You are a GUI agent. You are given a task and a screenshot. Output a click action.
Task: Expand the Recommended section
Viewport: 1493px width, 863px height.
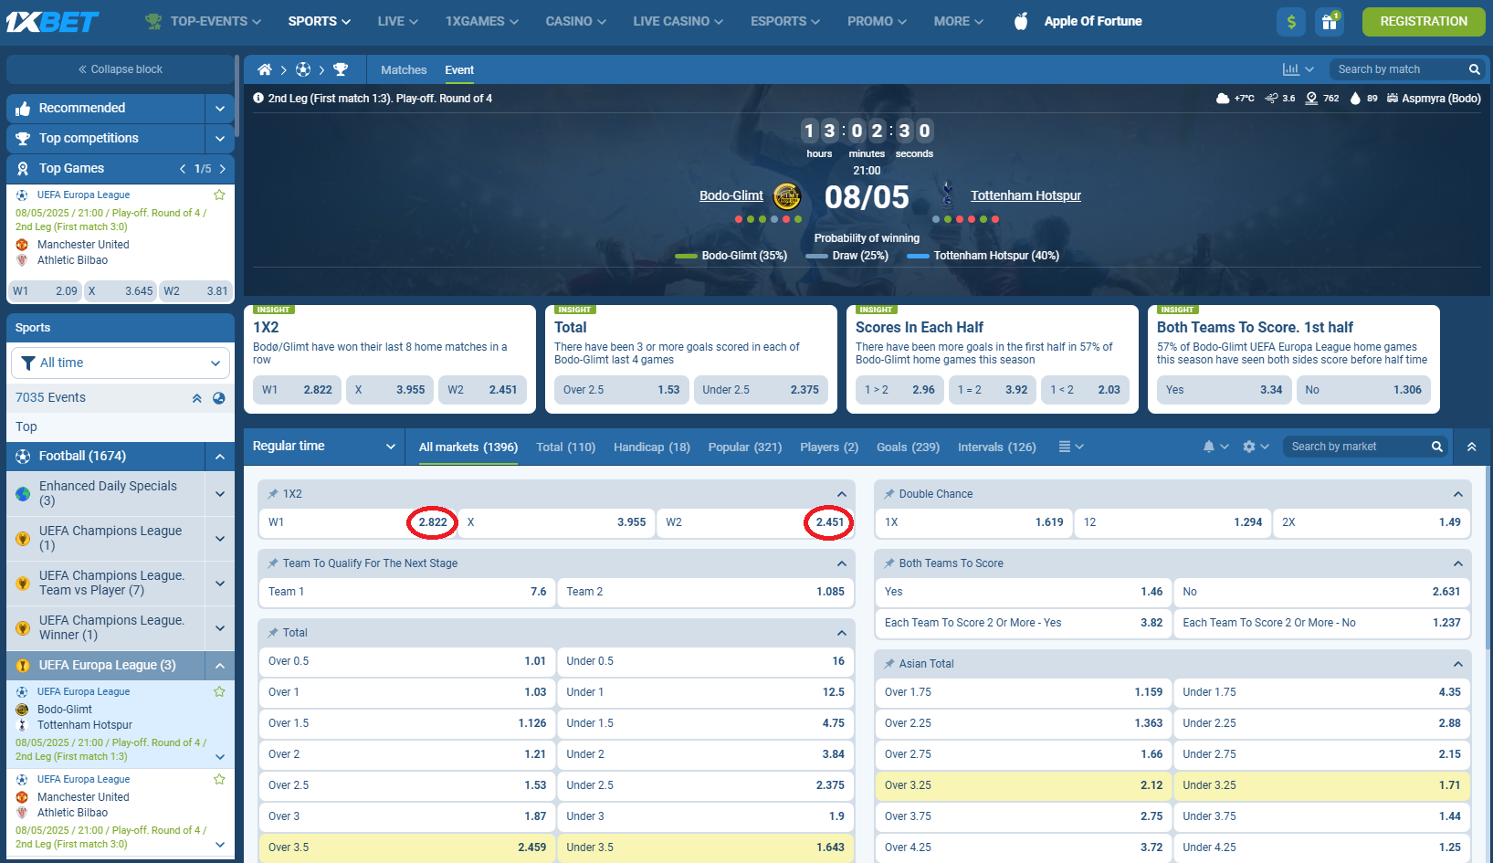(219, 108)
